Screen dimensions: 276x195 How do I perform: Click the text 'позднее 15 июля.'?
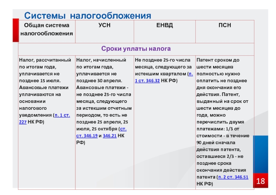(40, 81)
